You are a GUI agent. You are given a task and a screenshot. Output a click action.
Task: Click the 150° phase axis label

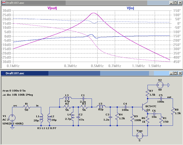pos(177,11)
